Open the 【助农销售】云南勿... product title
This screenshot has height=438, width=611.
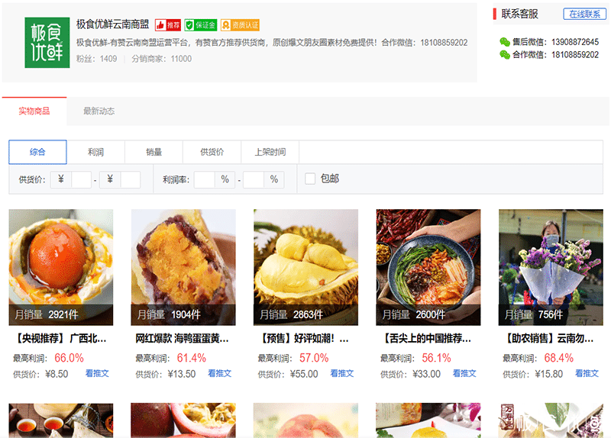[548, 338]
